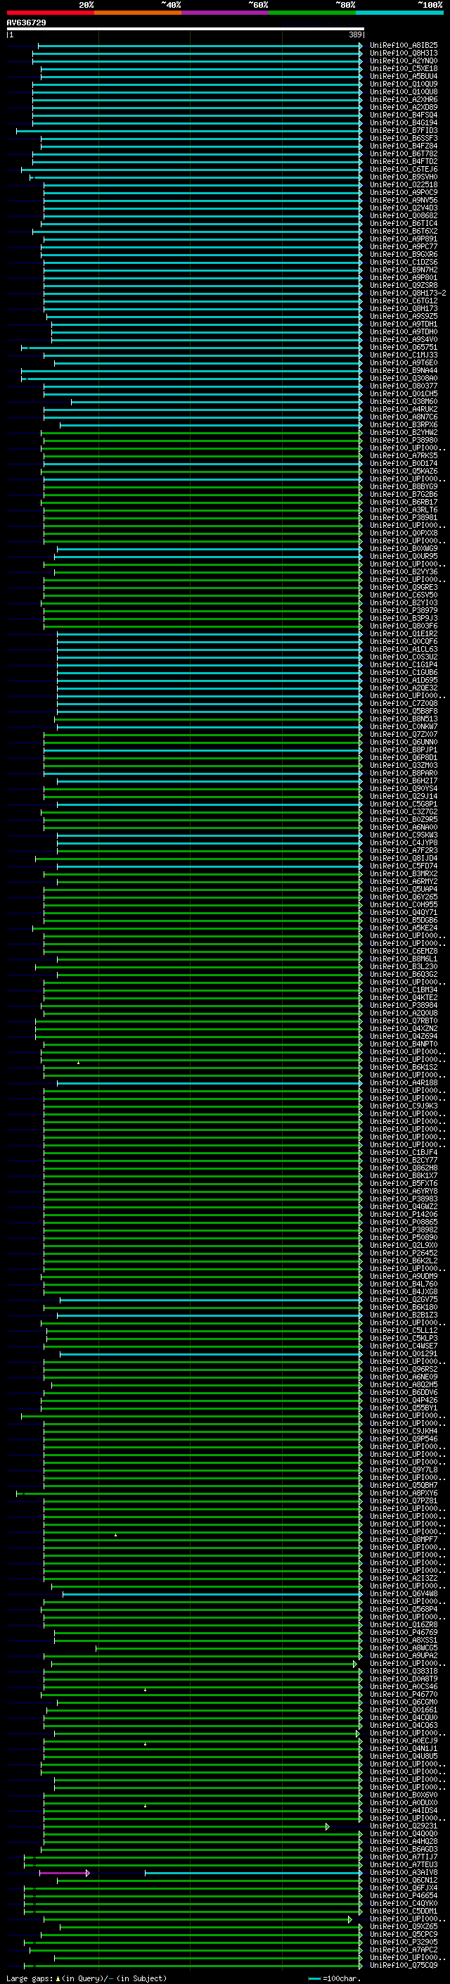
Task: Click the UniRef100_O65751 label
Action: pos(403,348)
